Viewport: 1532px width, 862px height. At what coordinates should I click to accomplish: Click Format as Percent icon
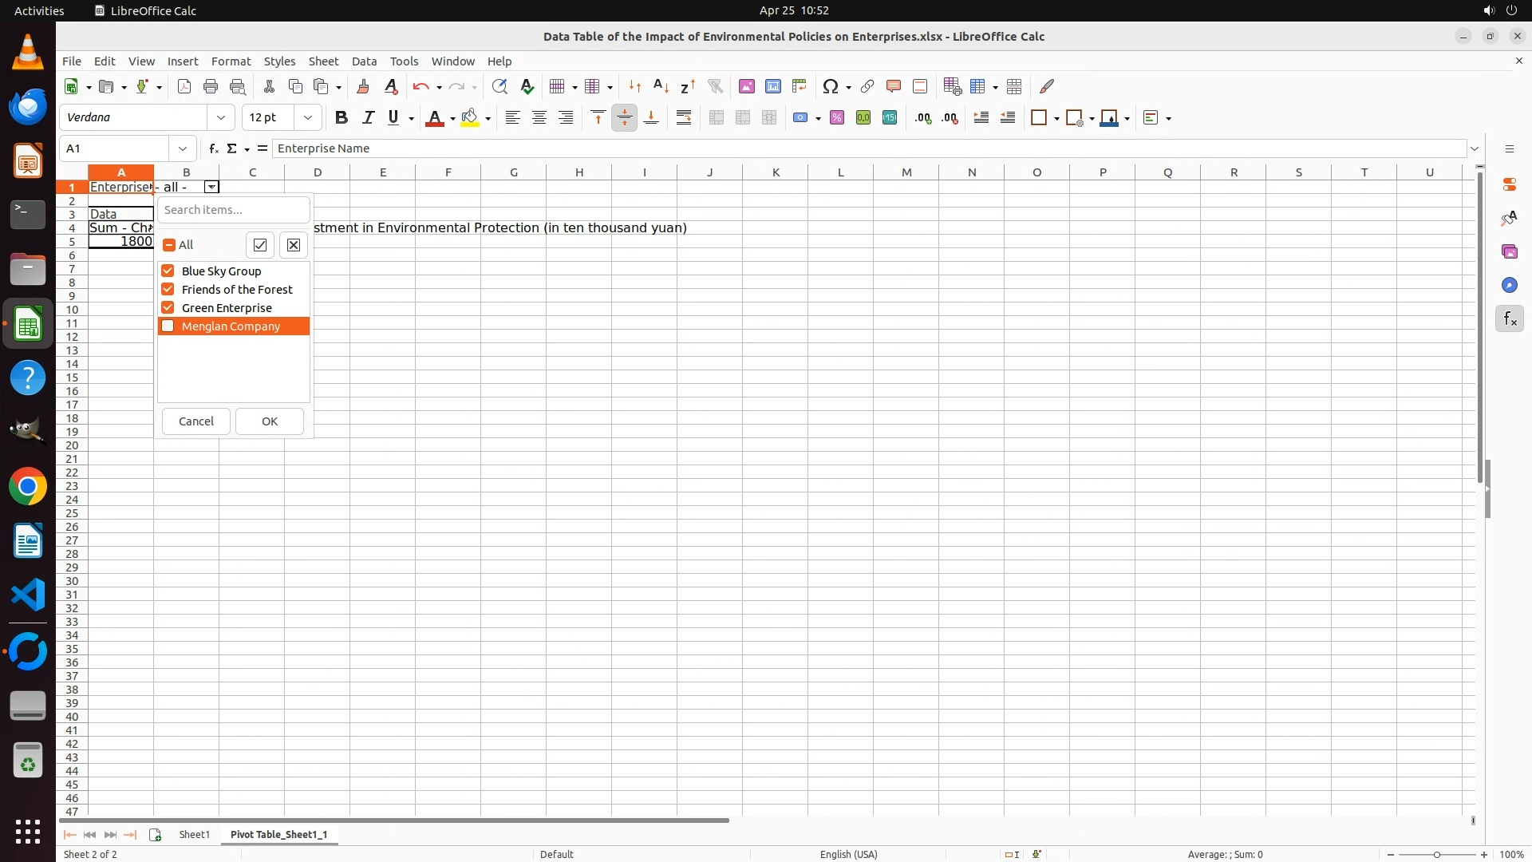pos(837,118)
